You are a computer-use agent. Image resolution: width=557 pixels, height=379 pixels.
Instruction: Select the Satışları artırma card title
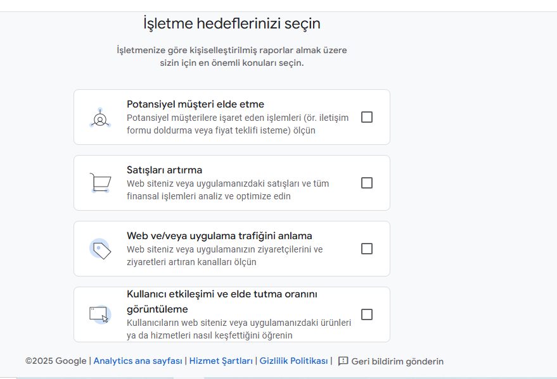[164, 170]
